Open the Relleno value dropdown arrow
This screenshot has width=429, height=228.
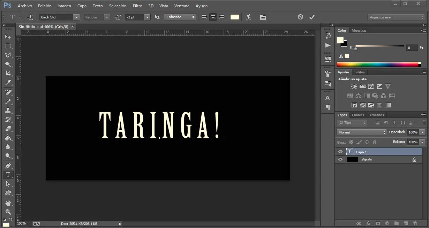click(423, 142)
